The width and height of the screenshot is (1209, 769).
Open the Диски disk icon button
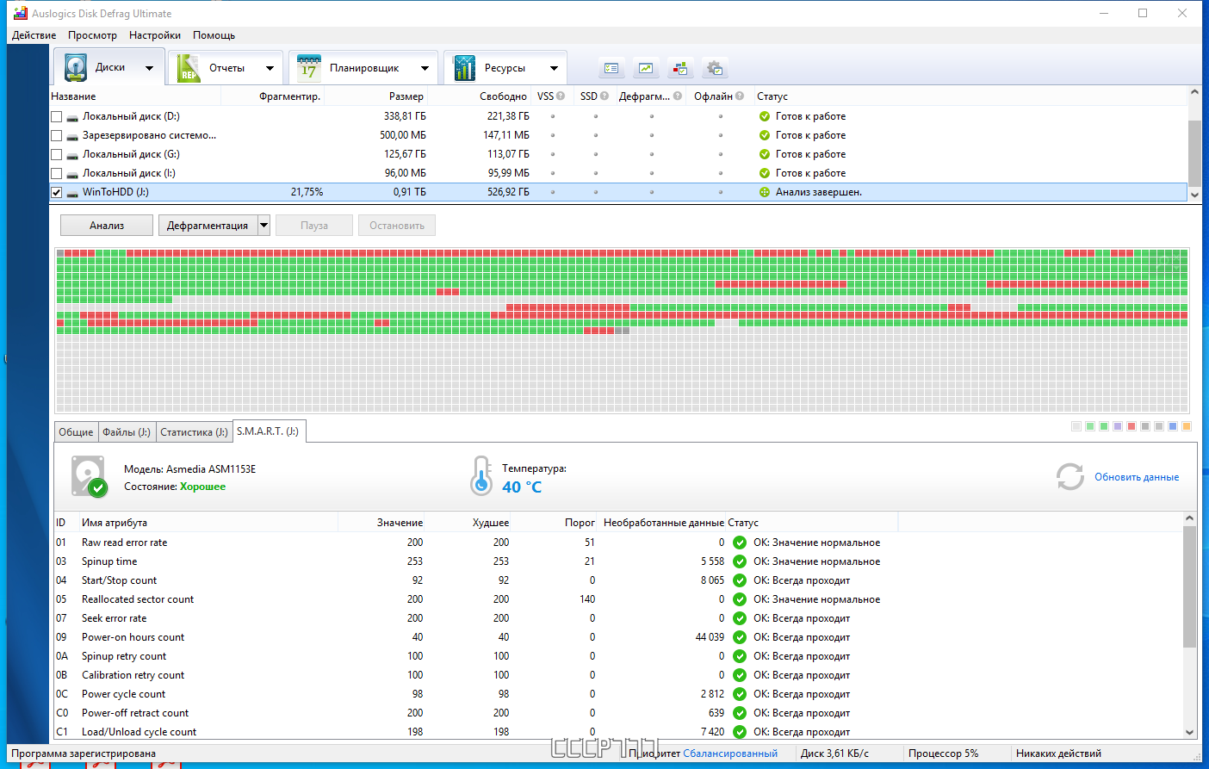(76, 67)
